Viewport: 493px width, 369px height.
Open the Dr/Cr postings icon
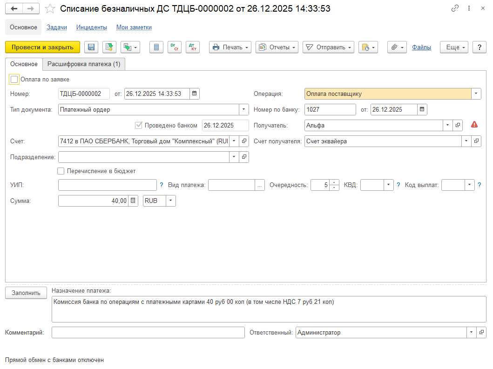175,47
